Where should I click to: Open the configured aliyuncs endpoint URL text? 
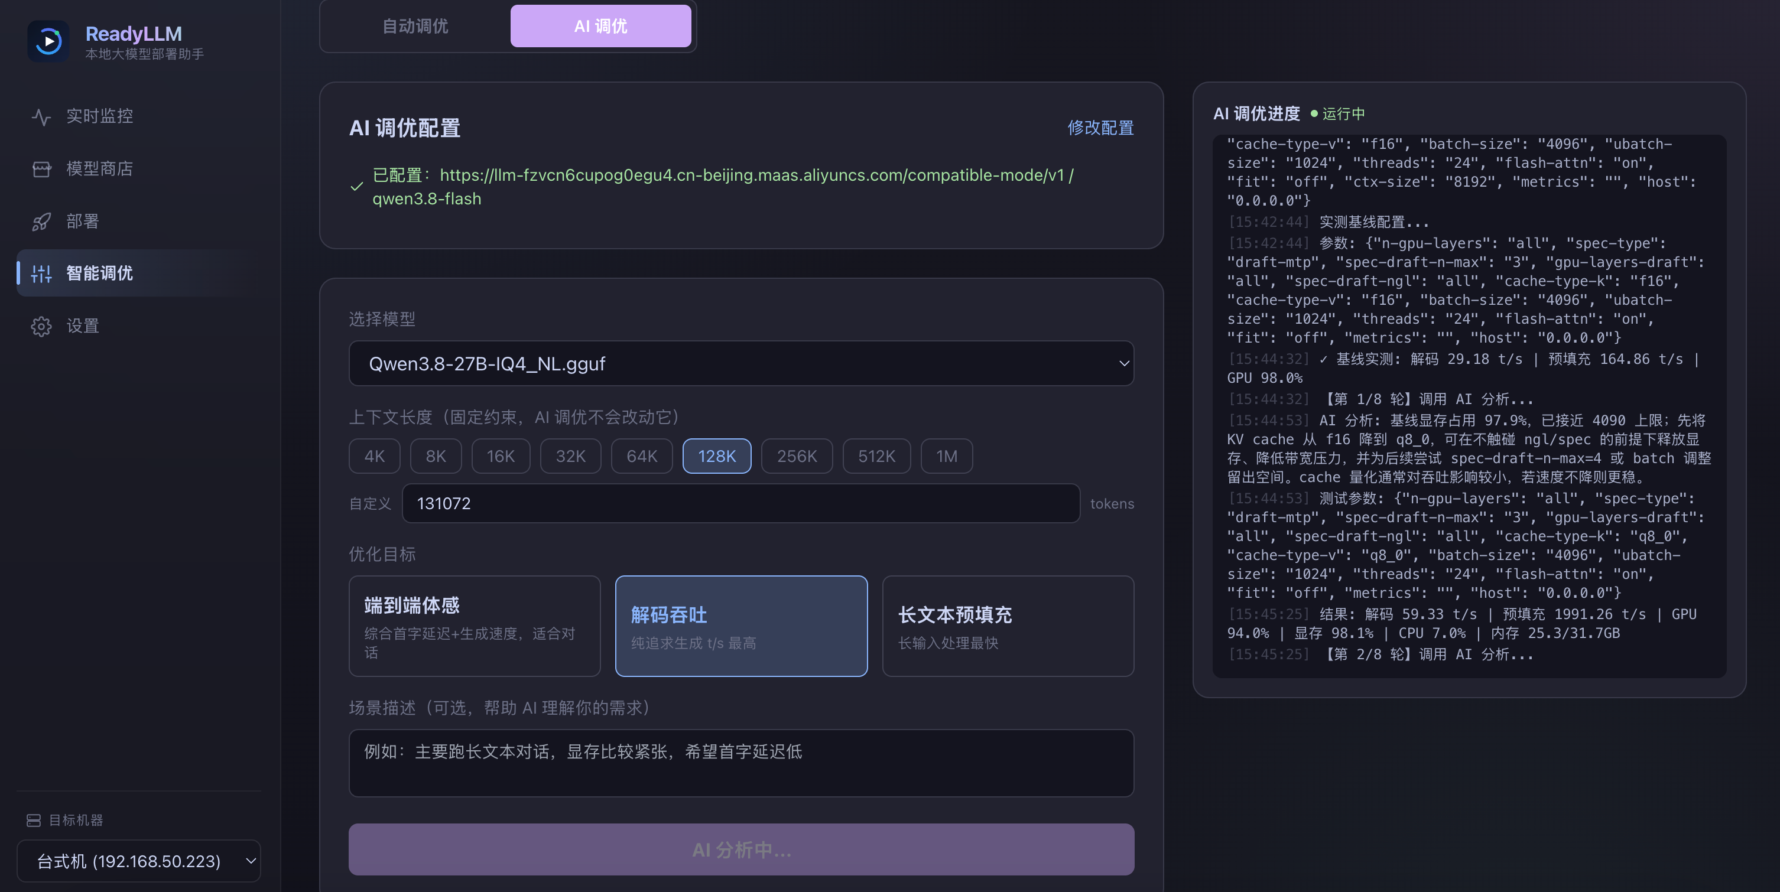coord(752,175)
